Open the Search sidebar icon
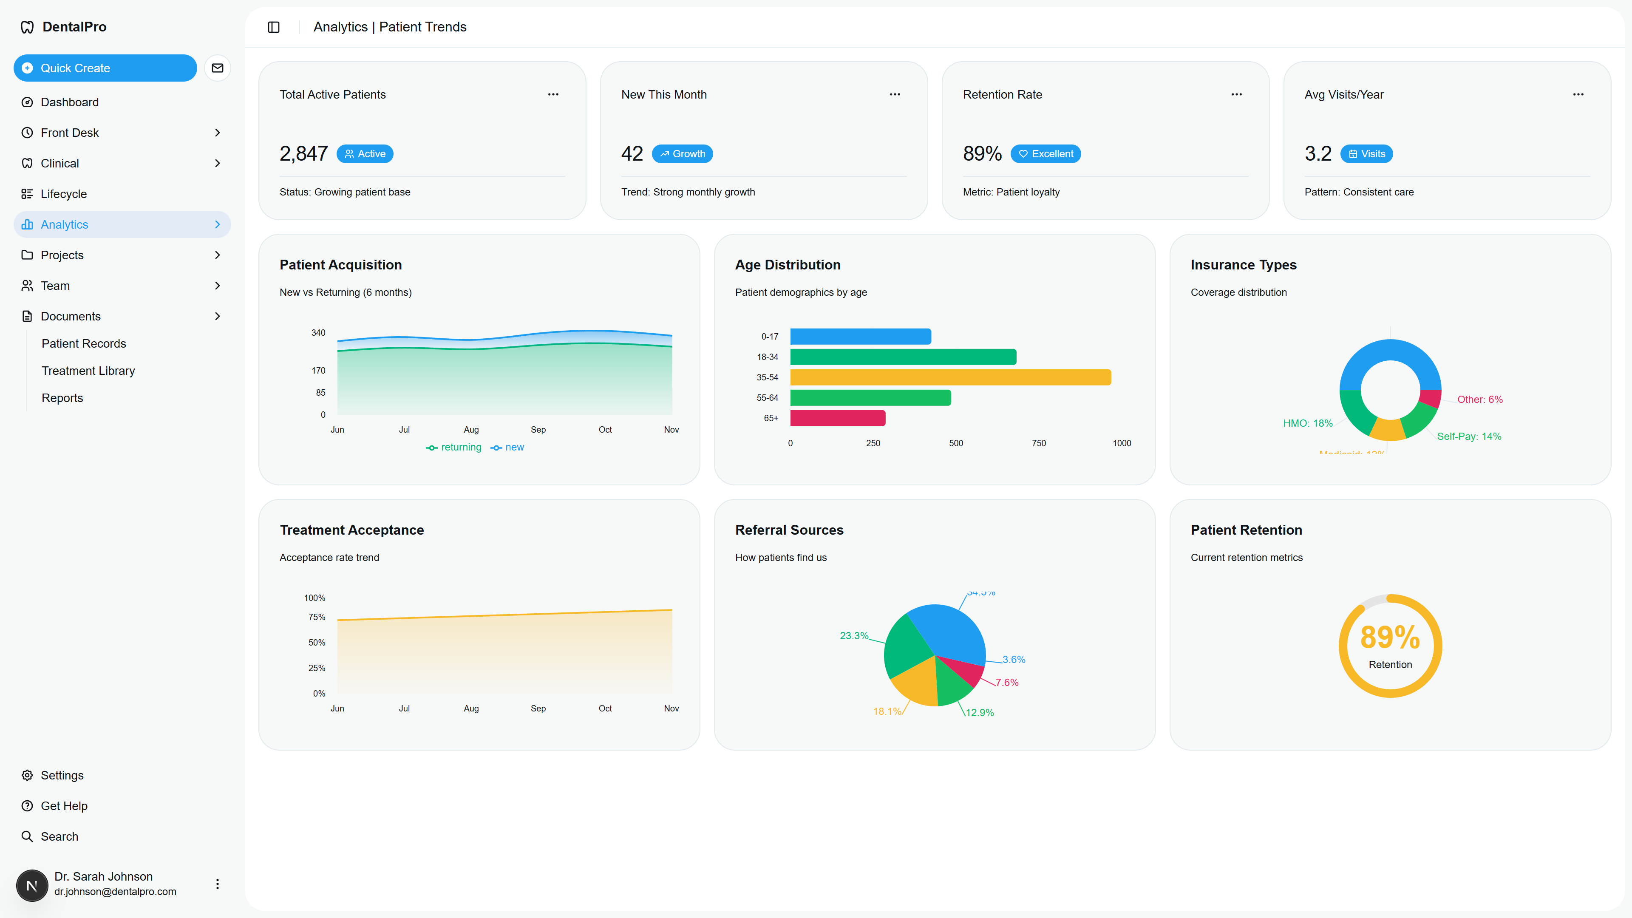1632x918 pixels. click(27, 836)
